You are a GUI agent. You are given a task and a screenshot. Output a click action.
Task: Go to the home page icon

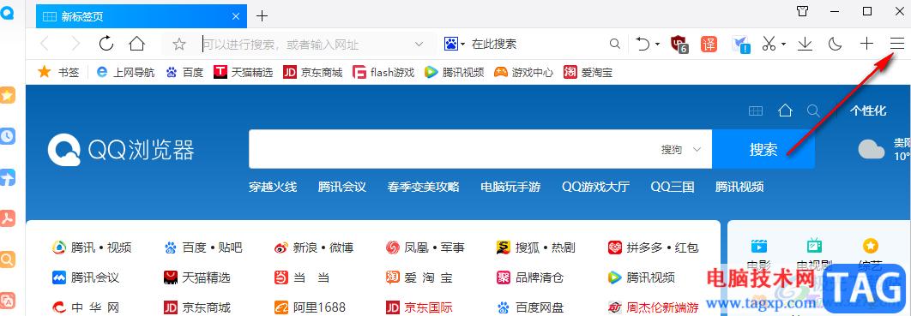point(136,44)
